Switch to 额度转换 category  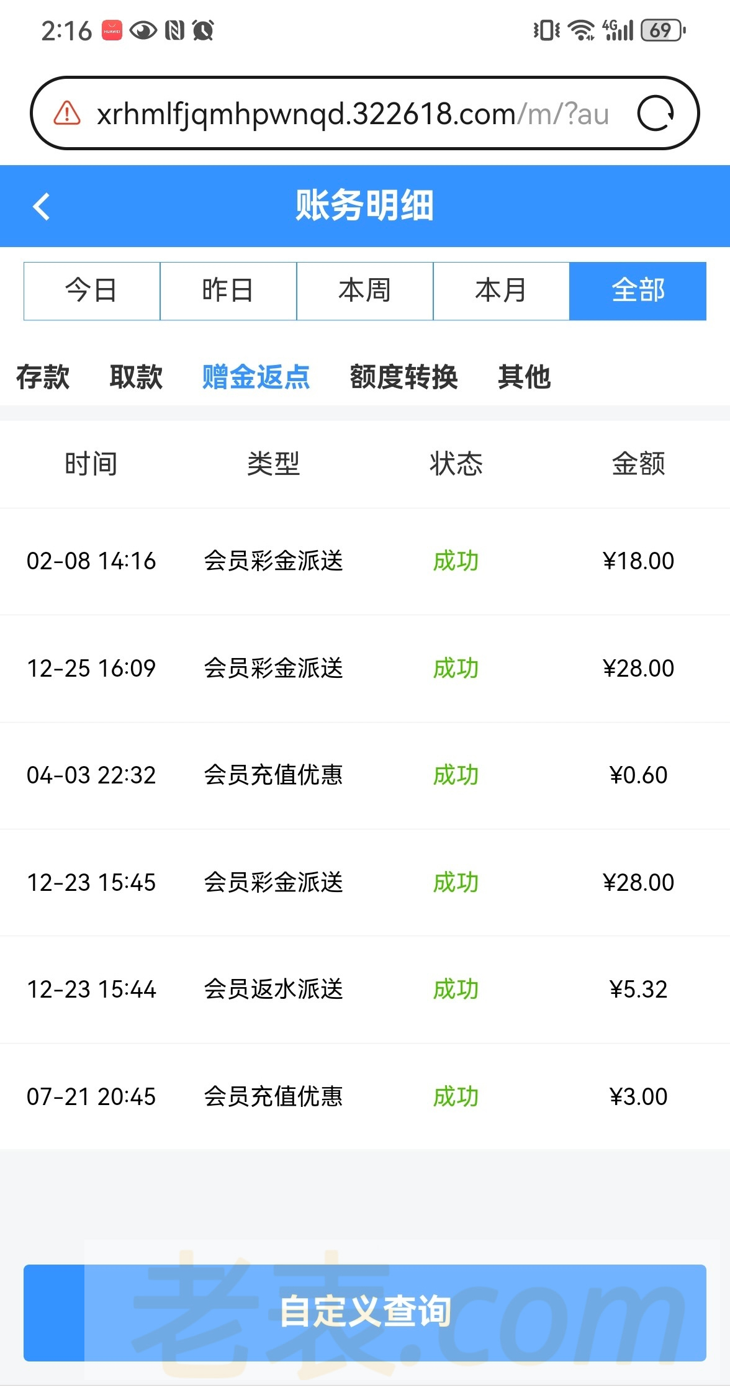(403, 377)
